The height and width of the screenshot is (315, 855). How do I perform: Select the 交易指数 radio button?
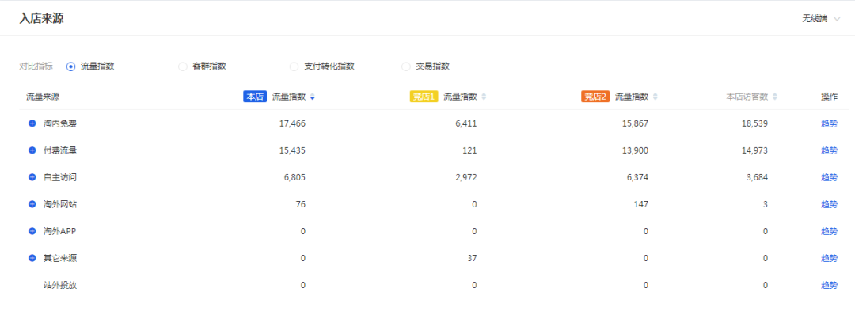tap(405, 66)
